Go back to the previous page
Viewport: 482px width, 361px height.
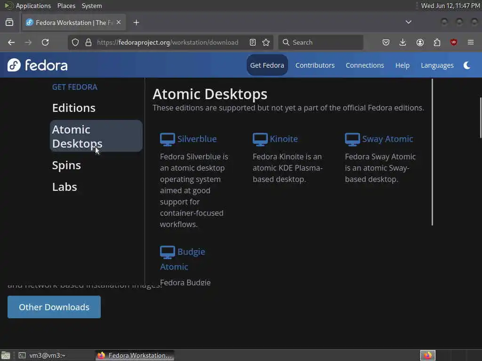(11, 42)
